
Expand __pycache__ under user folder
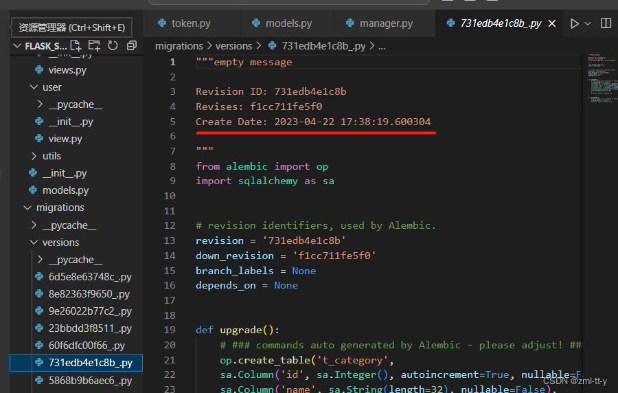[40, 104]
